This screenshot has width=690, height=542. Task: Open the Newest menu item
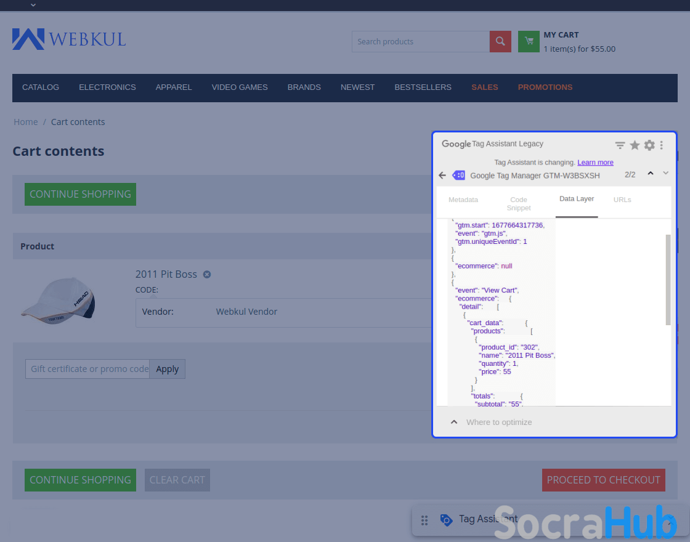point(357,87)
